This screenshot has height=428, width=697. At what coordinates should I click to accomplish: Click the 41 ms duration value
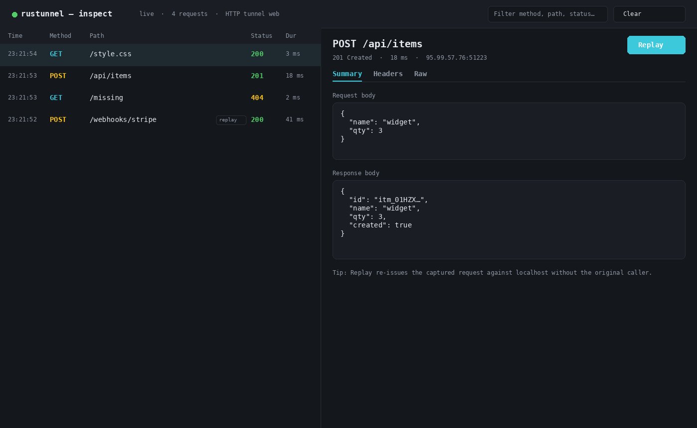(x=295, y=120)
